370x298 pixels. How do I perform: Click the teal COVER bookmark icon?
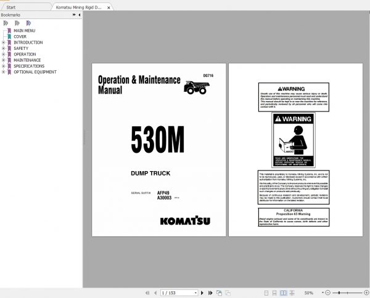point(9,36)
